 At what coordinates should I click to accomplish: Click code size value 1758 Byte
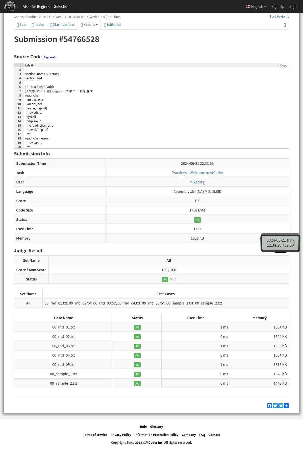pyautogui.click(x=197, y=210)
